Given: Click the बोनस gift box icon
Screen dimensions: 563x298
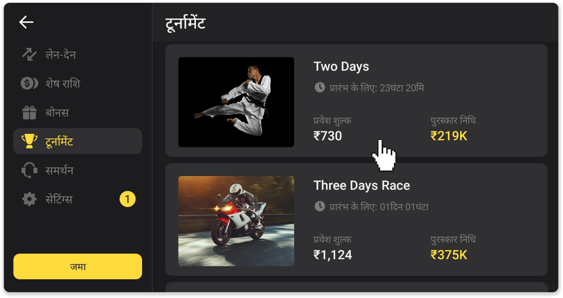Looking at the screenshot, I should pyautogui.click(x=29, y=113).
